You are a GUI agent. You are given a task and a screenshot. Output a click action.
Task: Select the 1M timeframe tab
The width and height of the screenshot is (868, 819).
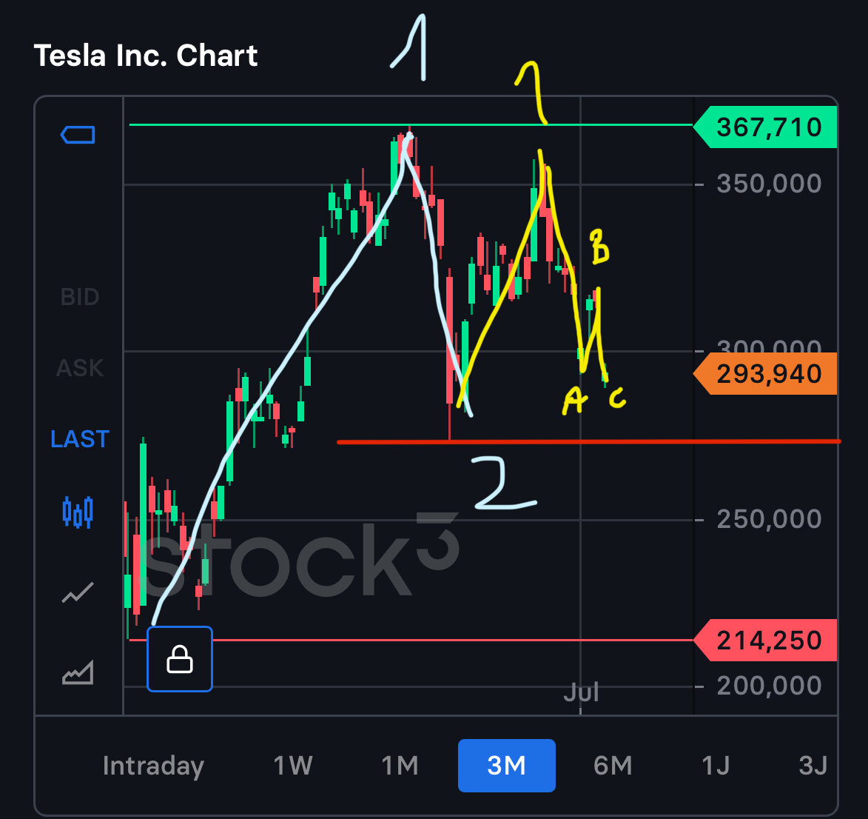[x=400, y=766]
